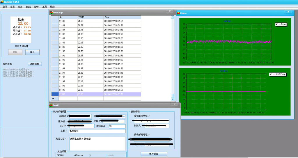Open the 曲线 menu
Image resolution: width=298 pixels, height=158 pixels.
tap(5, 7)
